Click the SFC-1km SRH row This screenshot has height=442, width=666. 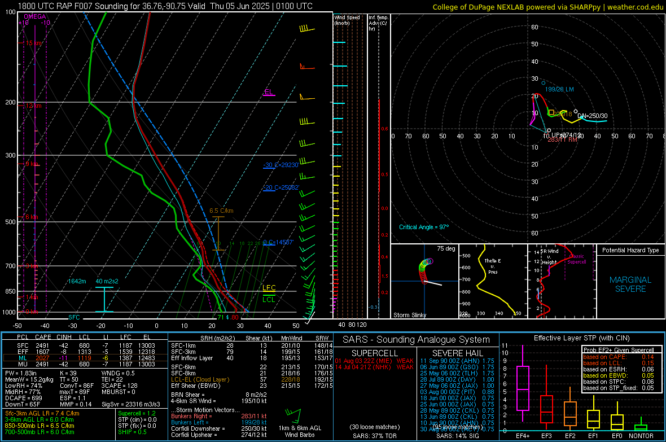252,345
